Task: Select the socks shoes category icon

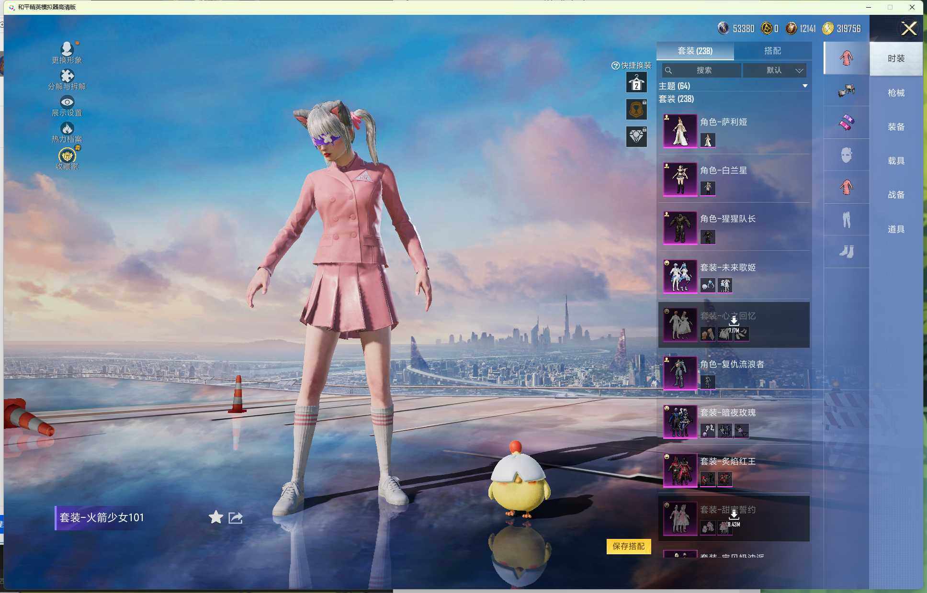Action: [846, 252]
